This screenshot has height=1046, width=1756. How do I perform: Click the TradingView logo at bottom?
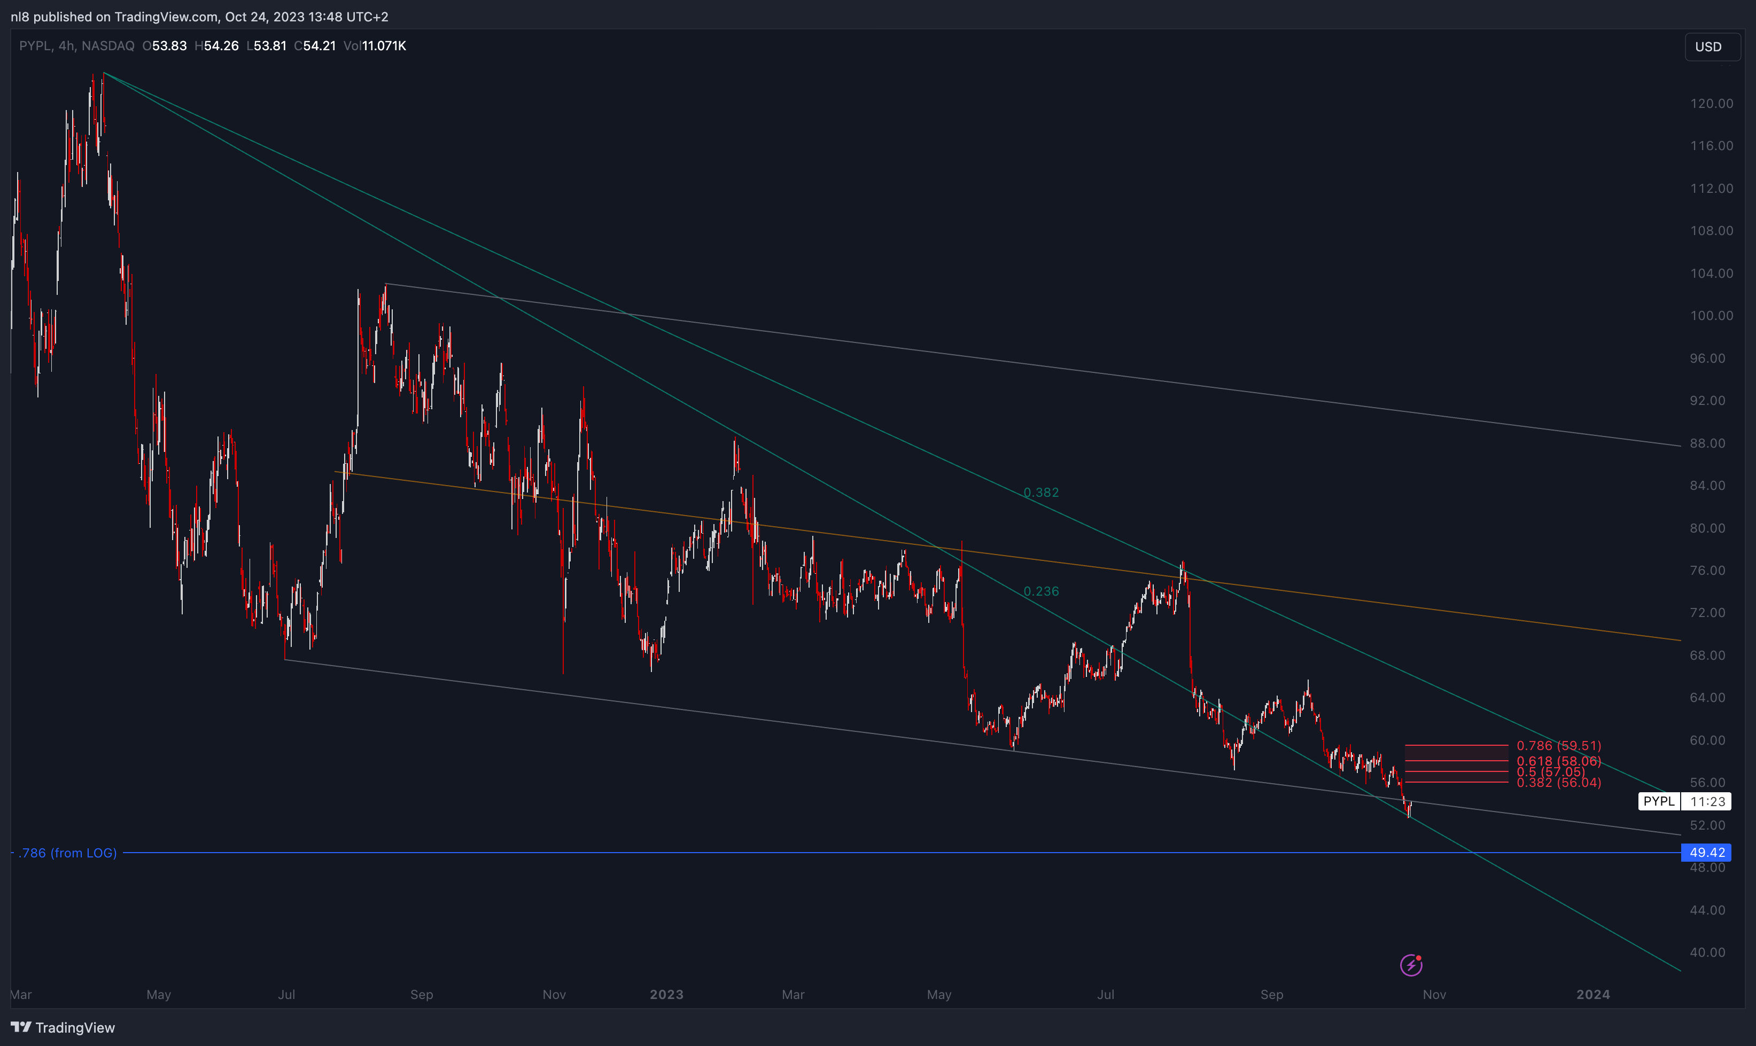63,1027
